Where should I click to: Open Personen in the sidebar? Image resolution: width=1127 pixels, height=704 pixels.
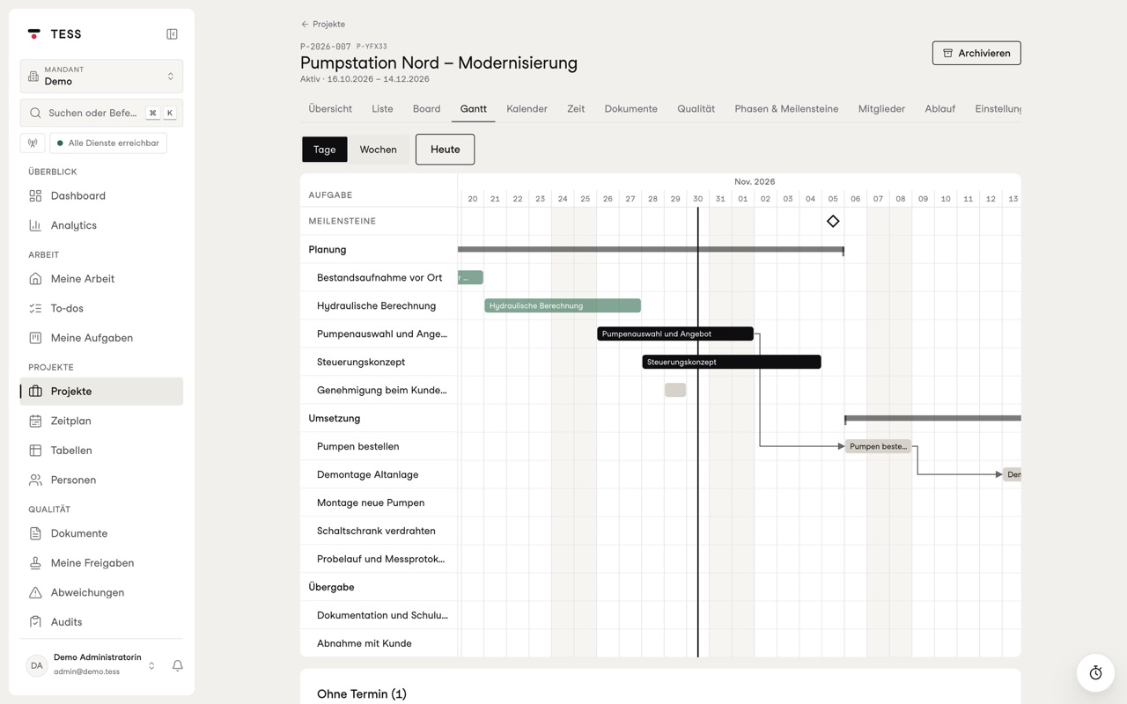tap(101, 480)
